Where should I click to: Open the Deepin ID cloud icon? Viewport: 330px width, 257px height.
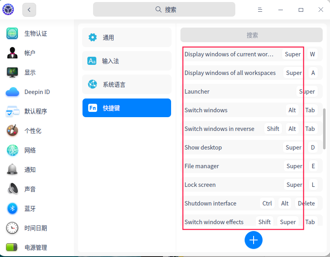(12, 92)
